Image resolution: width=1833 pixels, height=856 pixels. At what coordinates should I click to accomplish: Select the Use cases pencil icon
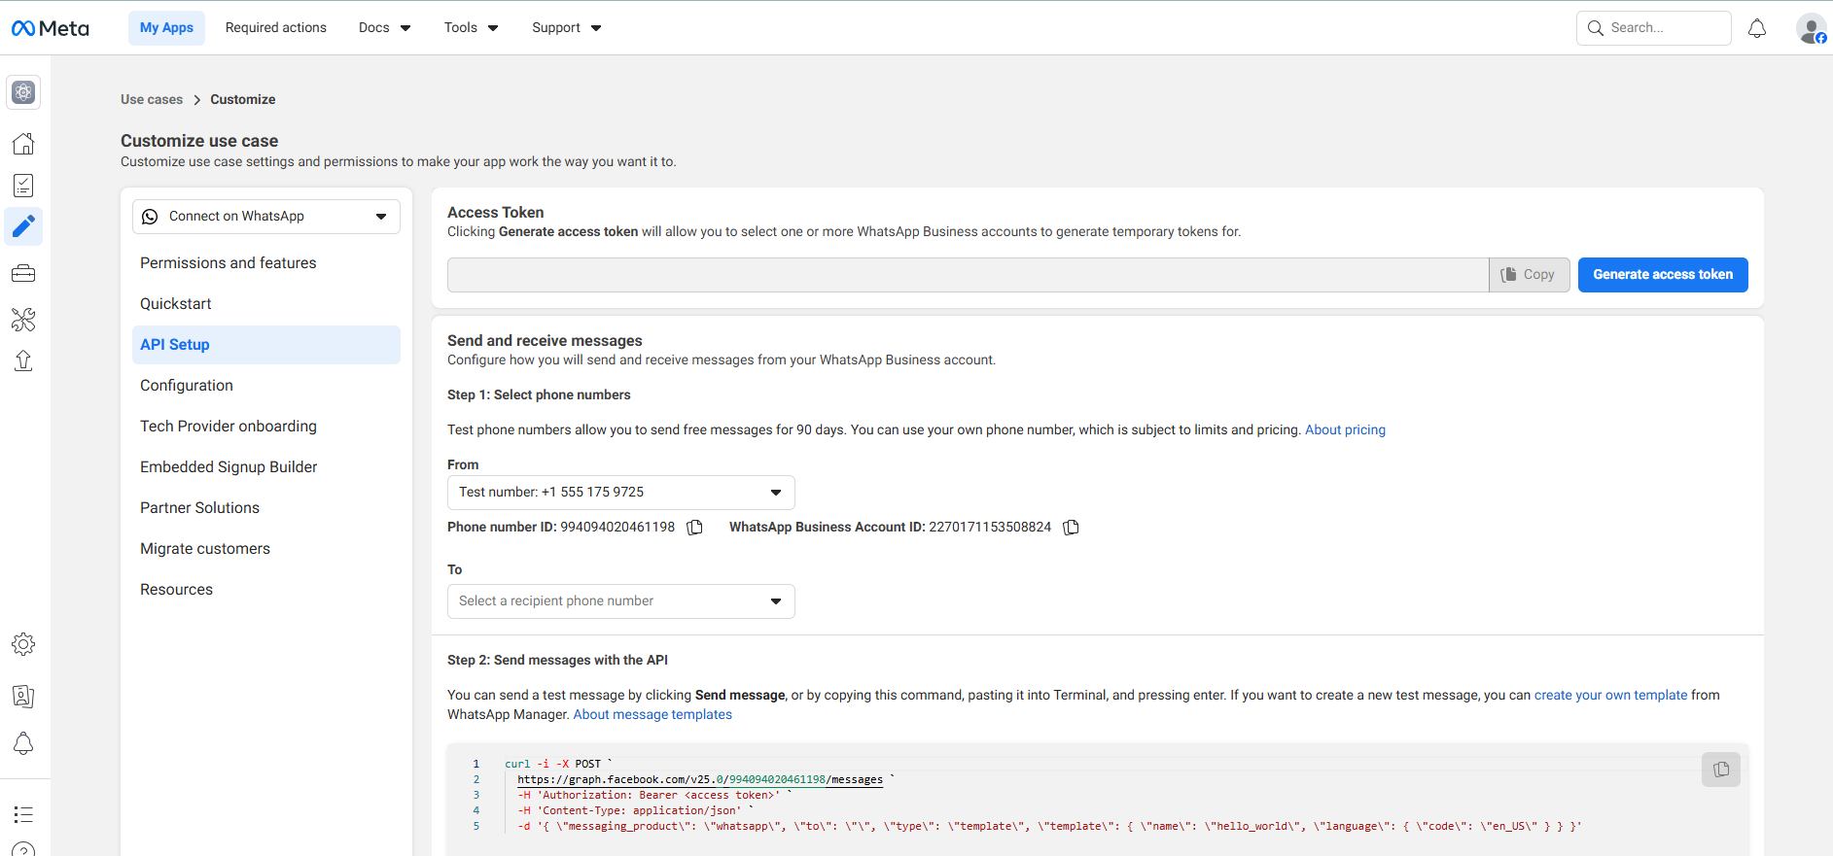click(23, 226)
